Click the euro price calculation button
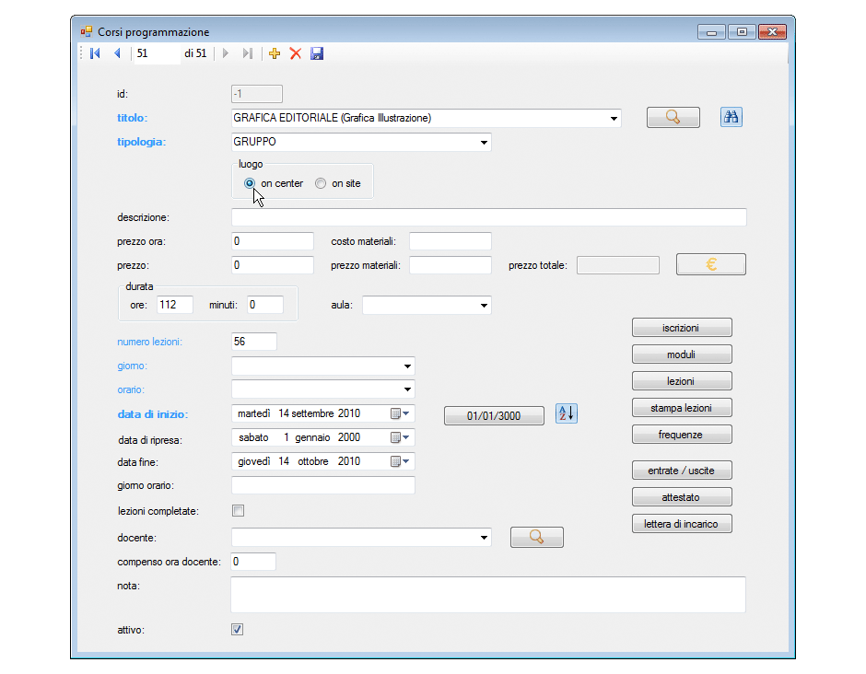The width and height of the screenshot is (866, 674). pyautogui.click(x=711, y=264)
